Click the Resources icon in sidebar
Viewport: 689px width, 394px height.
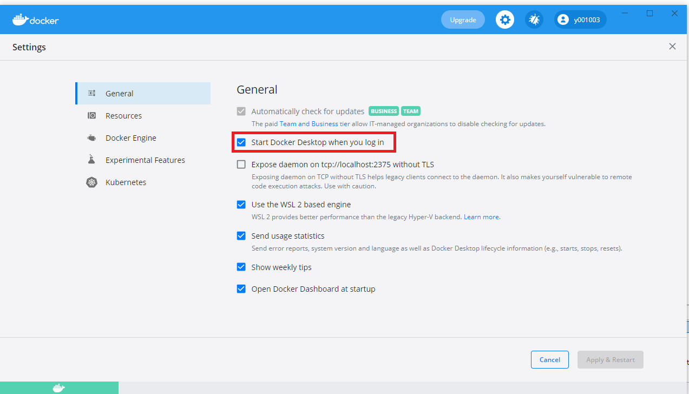(91, 115)
